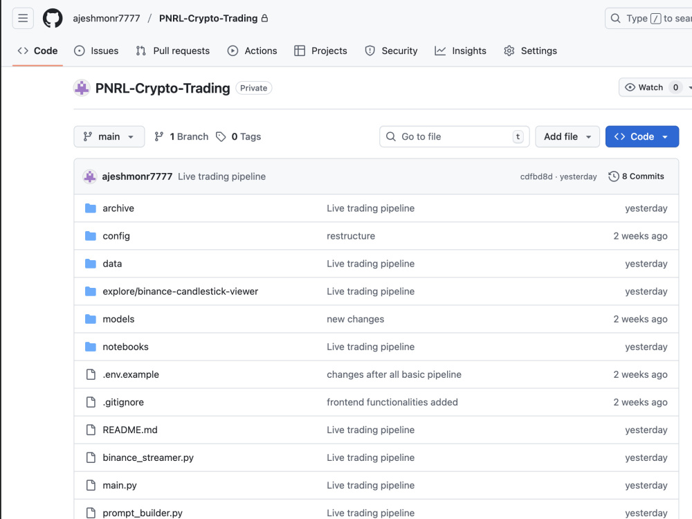The width and height of the screenshot is (692, 519).
Task: Click ajeshmonr7777 author name in commit row
Action: coord(137,176)
